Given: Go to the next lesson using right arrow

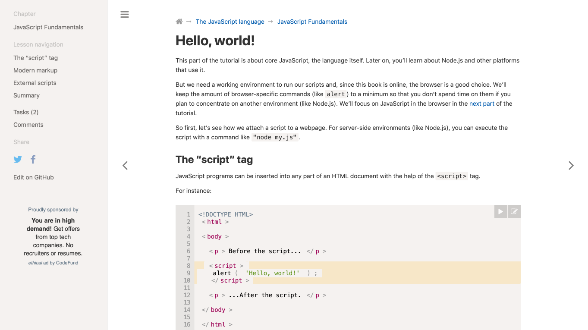Looking at the screenshot, I should coord(571,165).
